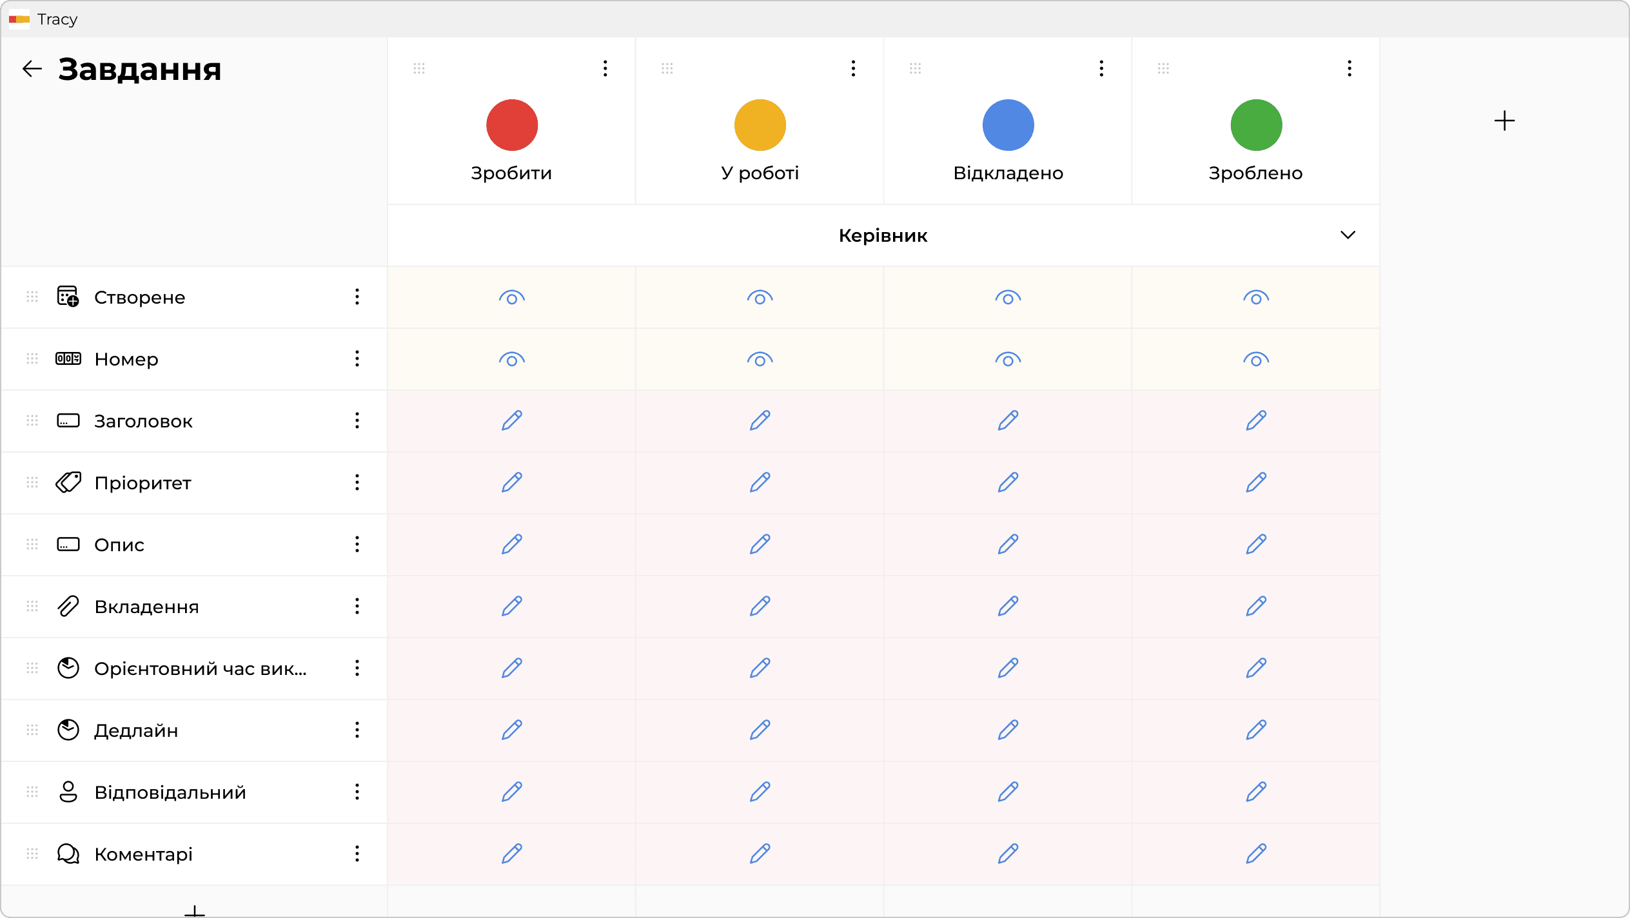Click the drag handle of Заголовок row
The image size is (1630, 918).
tap(32, 420)
